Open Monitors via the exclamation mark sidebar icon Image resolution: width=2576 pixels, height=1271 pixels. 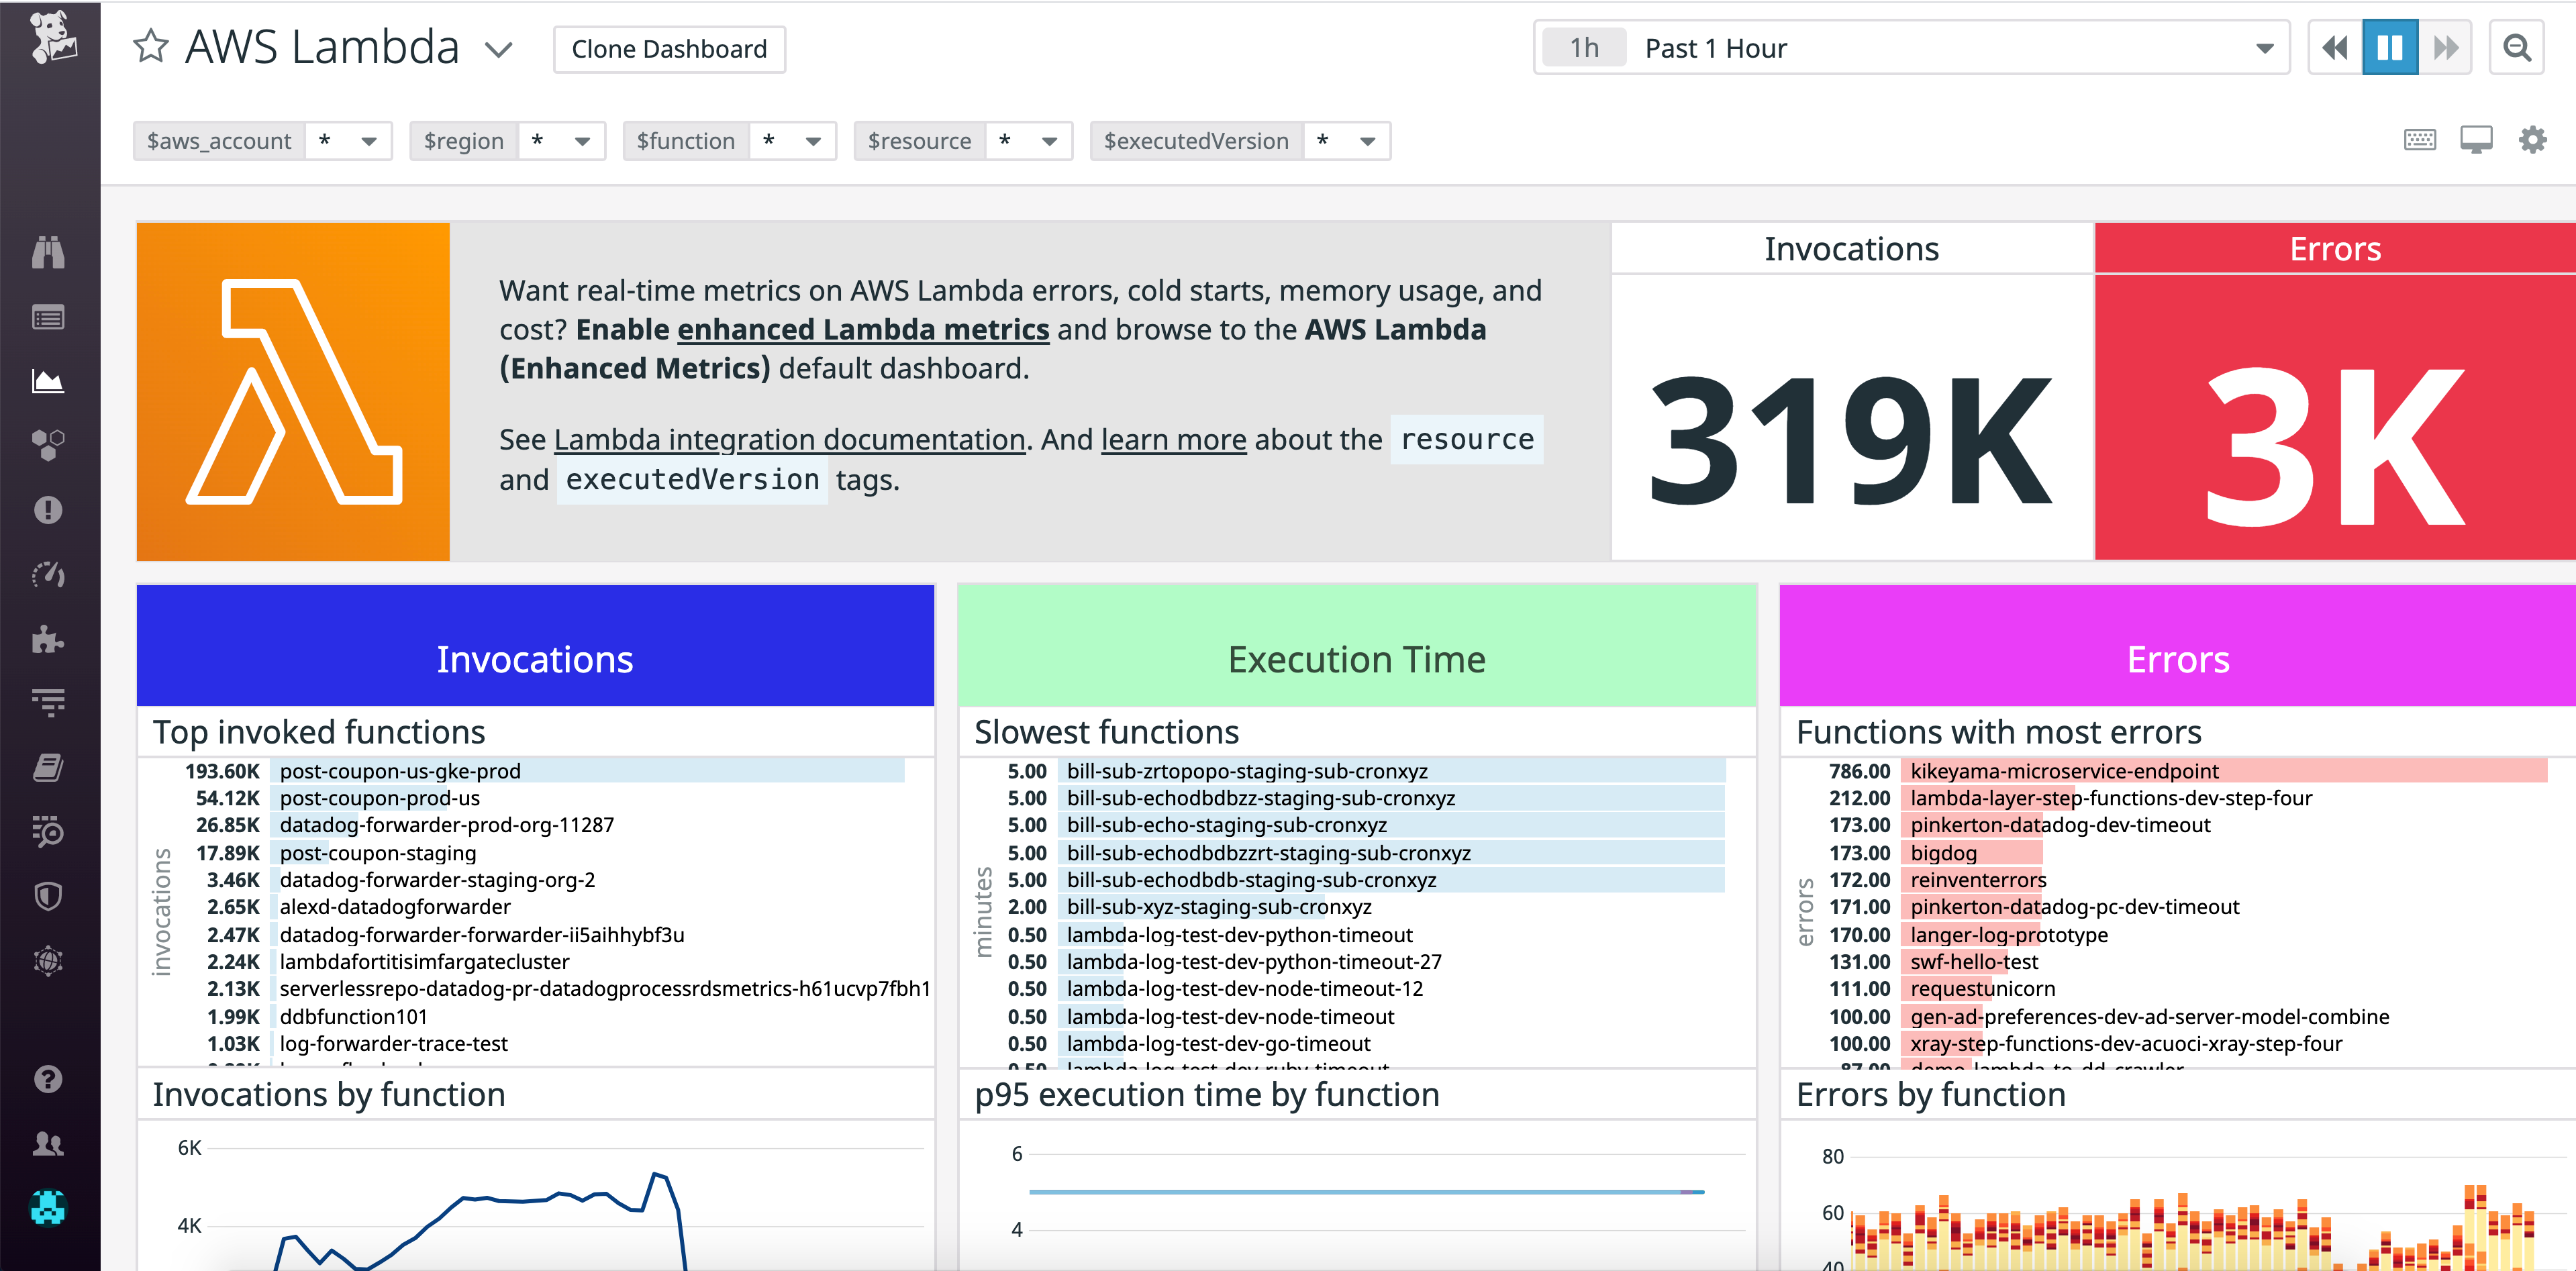pos(47,510)
